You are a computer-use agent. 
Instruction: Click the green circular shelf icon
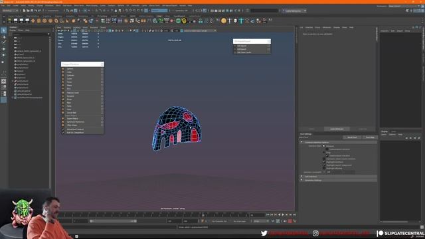[178, 21]
